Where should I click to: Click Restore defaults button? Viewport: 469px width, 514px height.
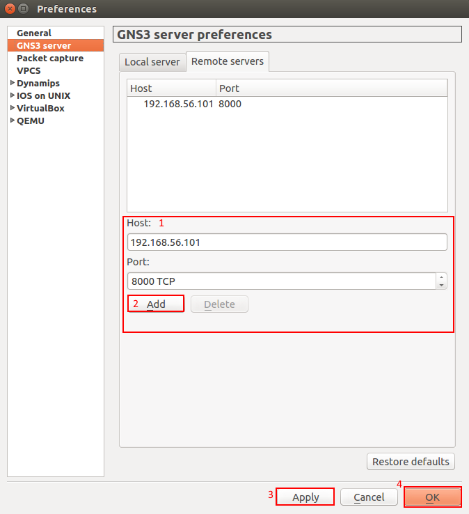(411, 462)
